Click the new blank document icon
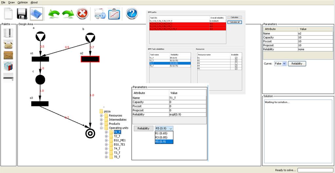This screenshot has width=335, height=173. 9,14
